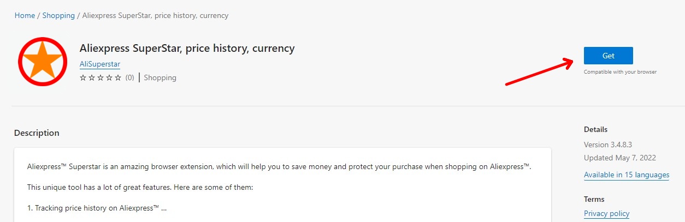Open the Privacy policy link
This screenshot has height=222, width=685.
(x=606, y=213)
